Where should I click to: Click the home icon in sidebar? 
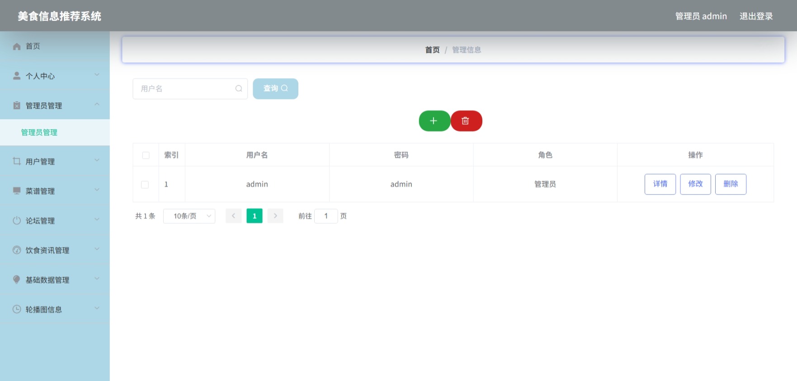click(x=17, y=46)
